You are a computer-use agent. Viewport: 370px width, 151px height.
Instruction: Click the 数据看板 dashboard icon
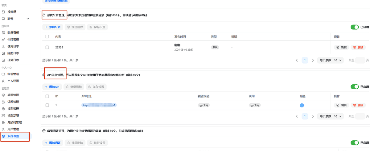(x=3, y=33)
